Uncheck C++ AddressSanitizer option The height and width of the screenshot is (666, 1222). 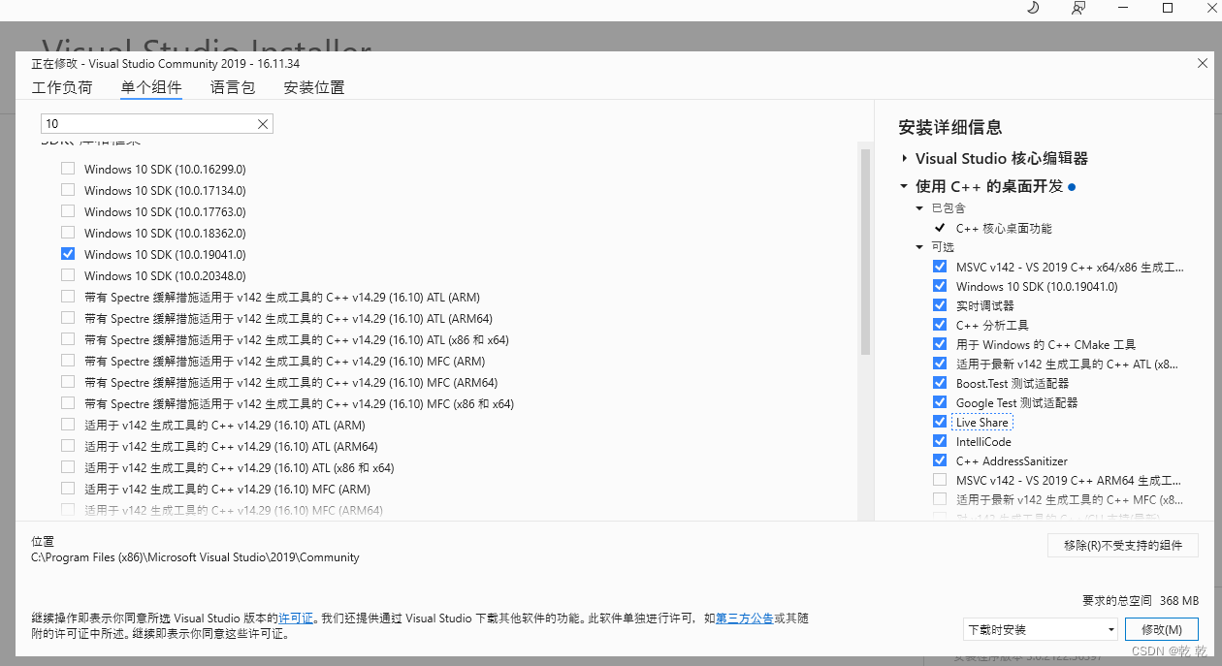(x=939, y=460)
